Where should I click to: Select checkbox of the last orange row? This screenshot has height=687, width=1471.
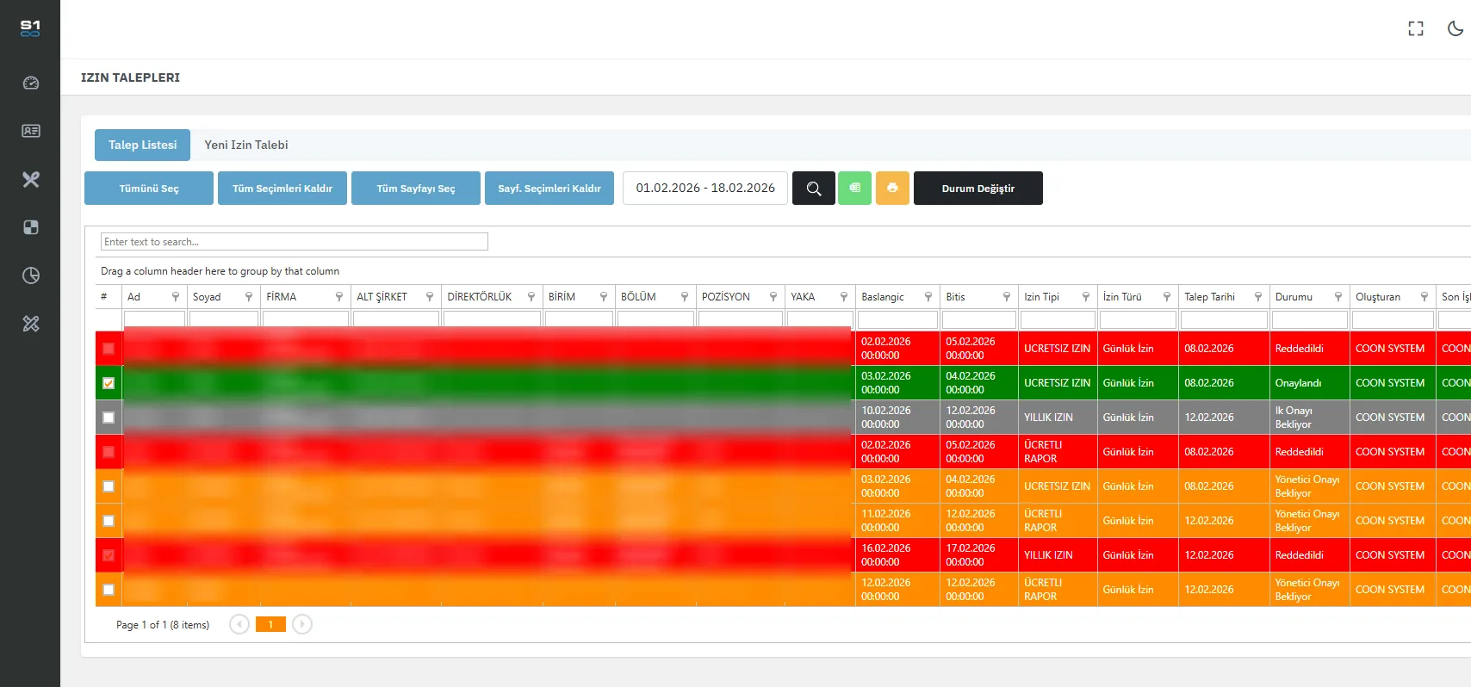coord(109,590)
